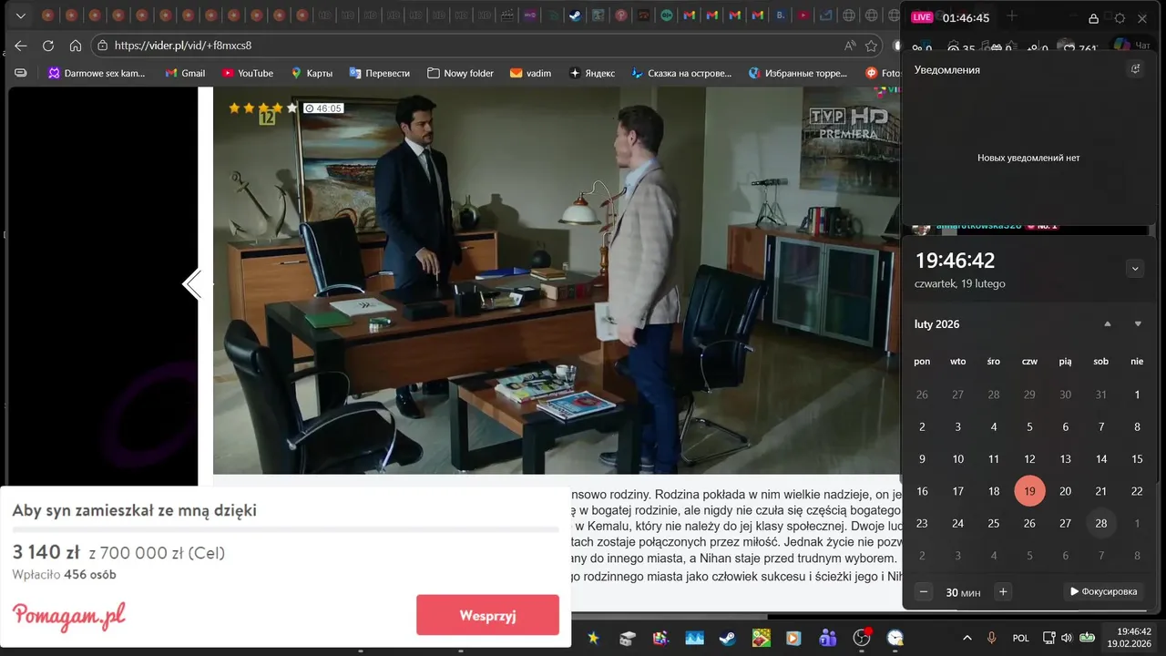The image size is (1166, 656).
Task: Select February 14 in calendar
Action: 1101,459
